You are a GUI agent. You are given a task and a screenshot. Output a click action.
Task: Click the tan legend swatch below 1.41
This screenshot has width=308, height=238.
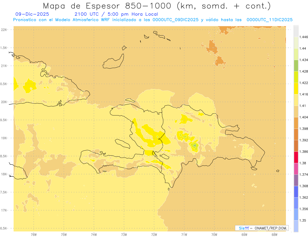point(296,111)
